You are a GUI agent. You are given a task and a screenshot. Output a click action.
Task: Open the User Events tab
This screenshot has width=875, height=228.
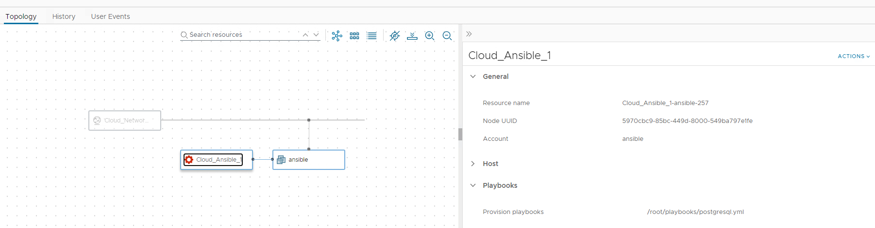(x=111, y=16)
